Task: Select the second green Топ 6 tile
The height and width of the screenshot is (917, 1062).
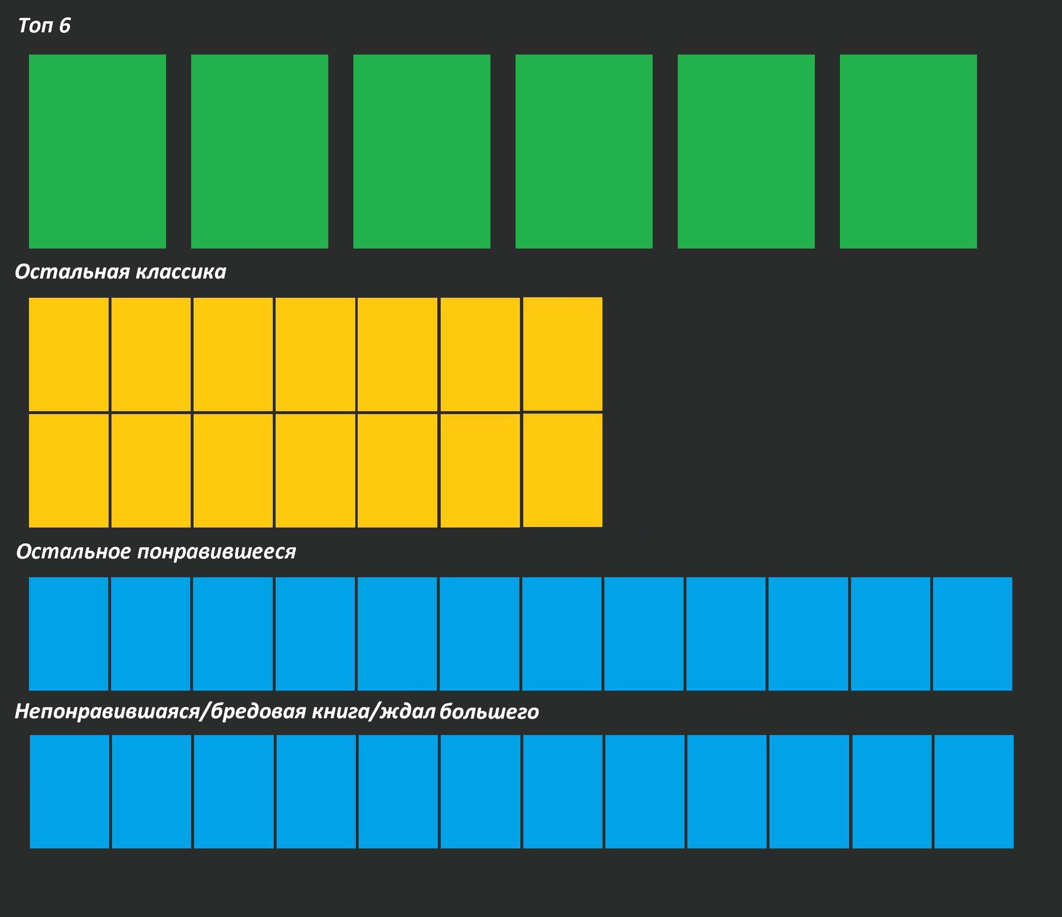Action: click(x=259, y=151)
